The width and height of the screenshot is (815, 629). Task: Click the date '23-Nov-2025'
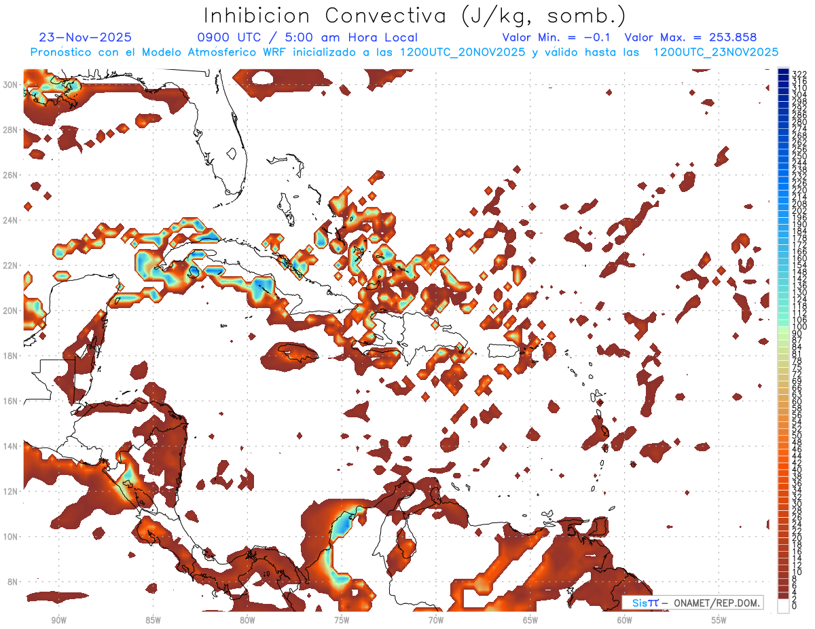86,37
